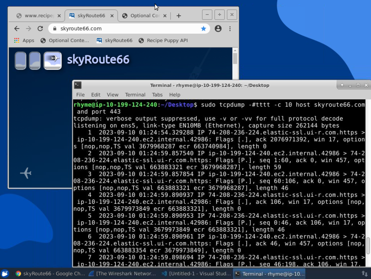
Task: Click the network arrows tray icon
Action: 364,274
